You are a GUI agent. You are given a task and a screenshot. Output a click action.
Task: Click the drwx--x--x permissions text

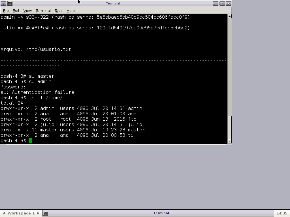[x=15, y=130]
